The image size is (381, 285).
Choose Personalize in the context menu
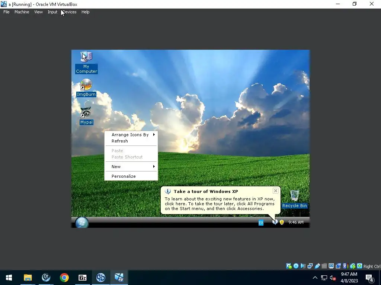point(131,176)
